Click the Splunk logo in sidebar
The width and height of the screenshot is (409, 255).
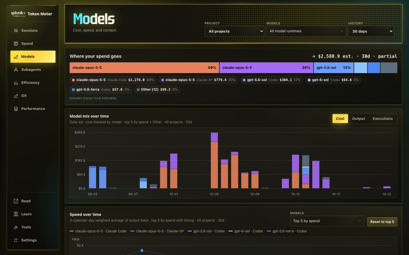coord(18,14)
